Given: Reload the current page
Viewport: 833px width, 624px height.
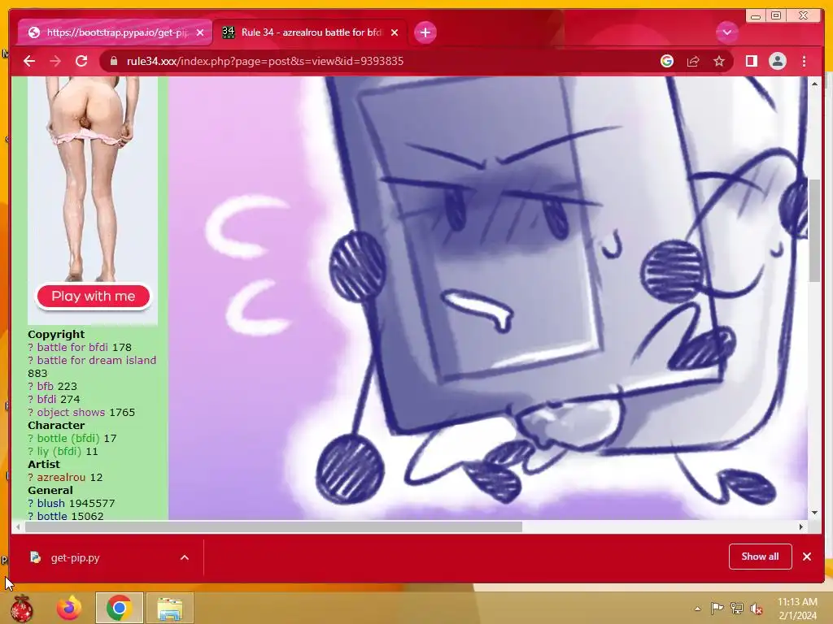Looking at the screenshot, I should coord(81,61).
